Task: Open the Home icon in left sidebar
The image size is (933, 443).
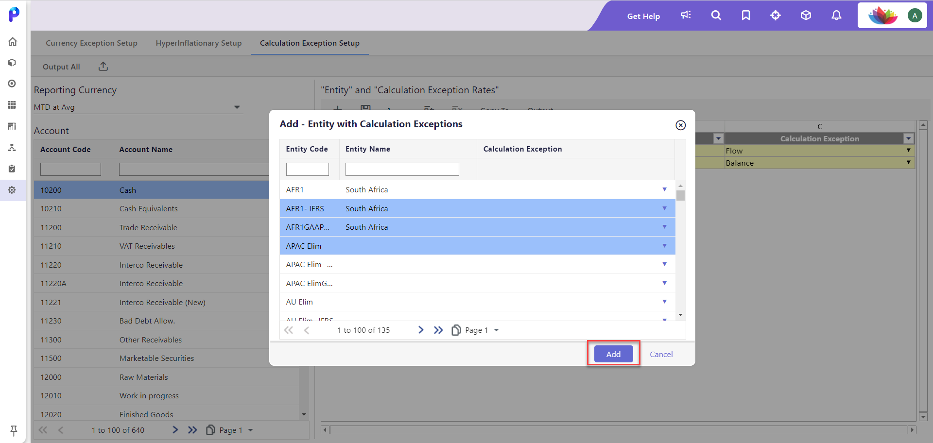Action: tap(13, 42)
